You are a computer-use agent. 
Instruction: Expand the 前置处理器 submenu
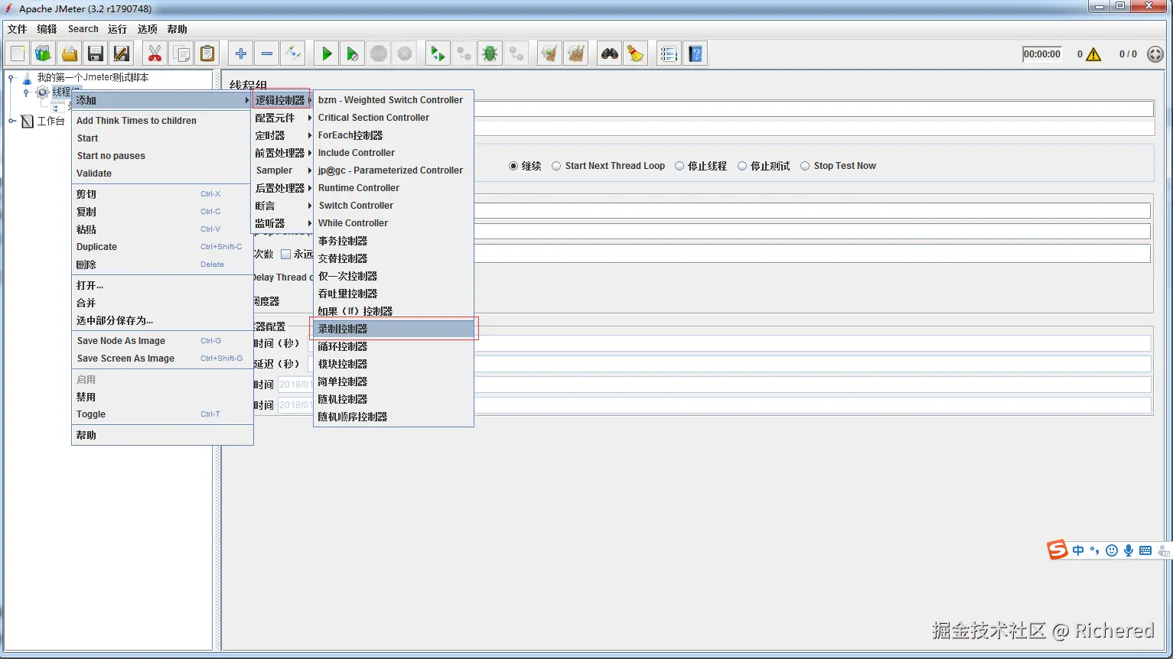pyautogui.click(x=283, y=153)
